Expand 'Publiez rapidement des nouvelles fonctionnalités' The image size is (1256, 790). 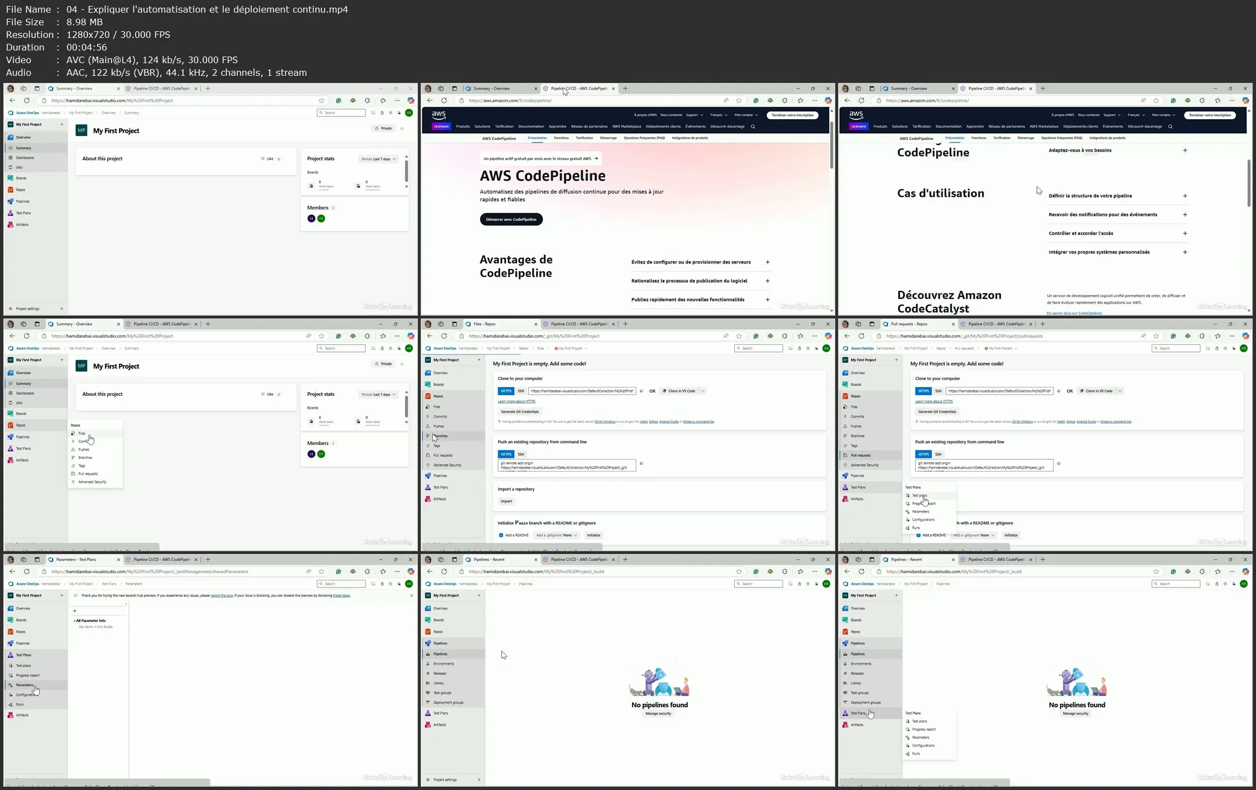point(700,299)
